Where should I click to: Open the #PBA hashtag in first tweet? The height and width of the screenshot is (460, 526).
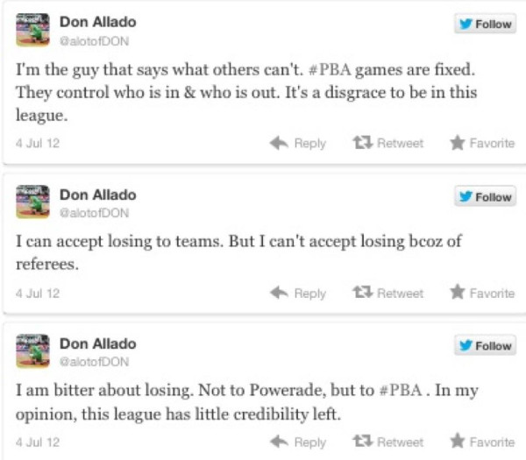coord(330,70)
